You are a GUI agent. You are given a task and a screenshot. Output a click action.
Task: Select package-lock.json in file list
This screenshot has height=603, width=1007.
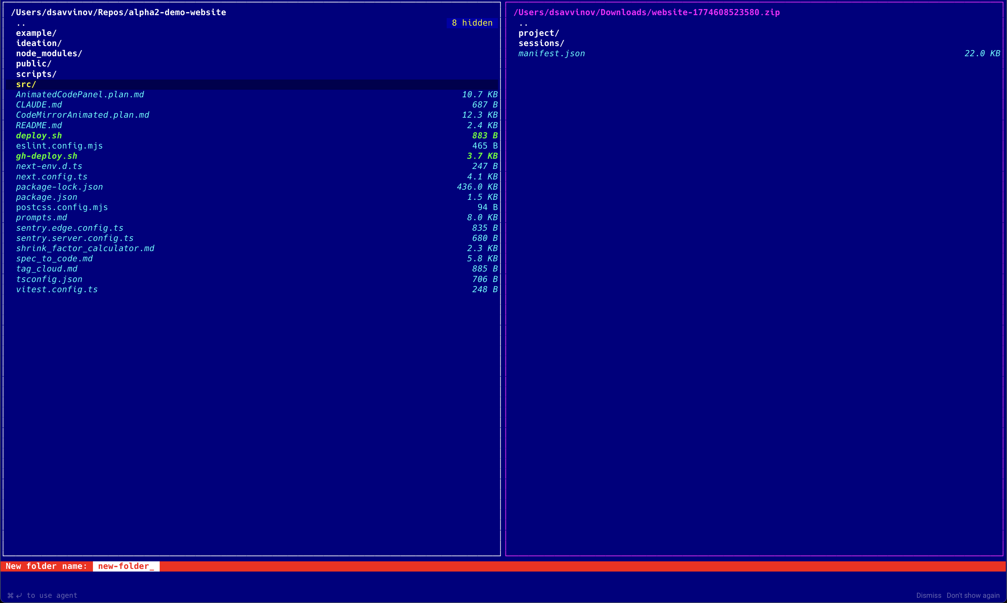point(59,187)
